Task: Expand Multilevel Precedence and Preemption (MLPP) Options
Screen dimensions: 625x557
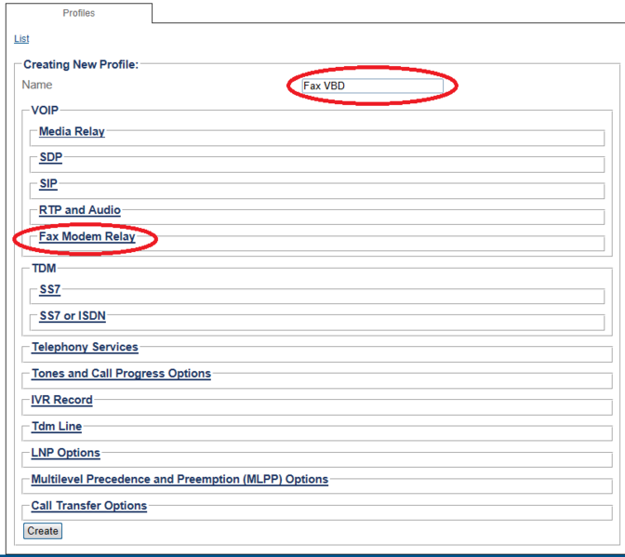Action: 180,480
